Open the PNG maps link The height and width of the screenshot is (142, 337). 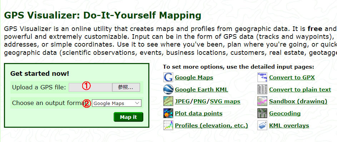(x=200, y=101)
